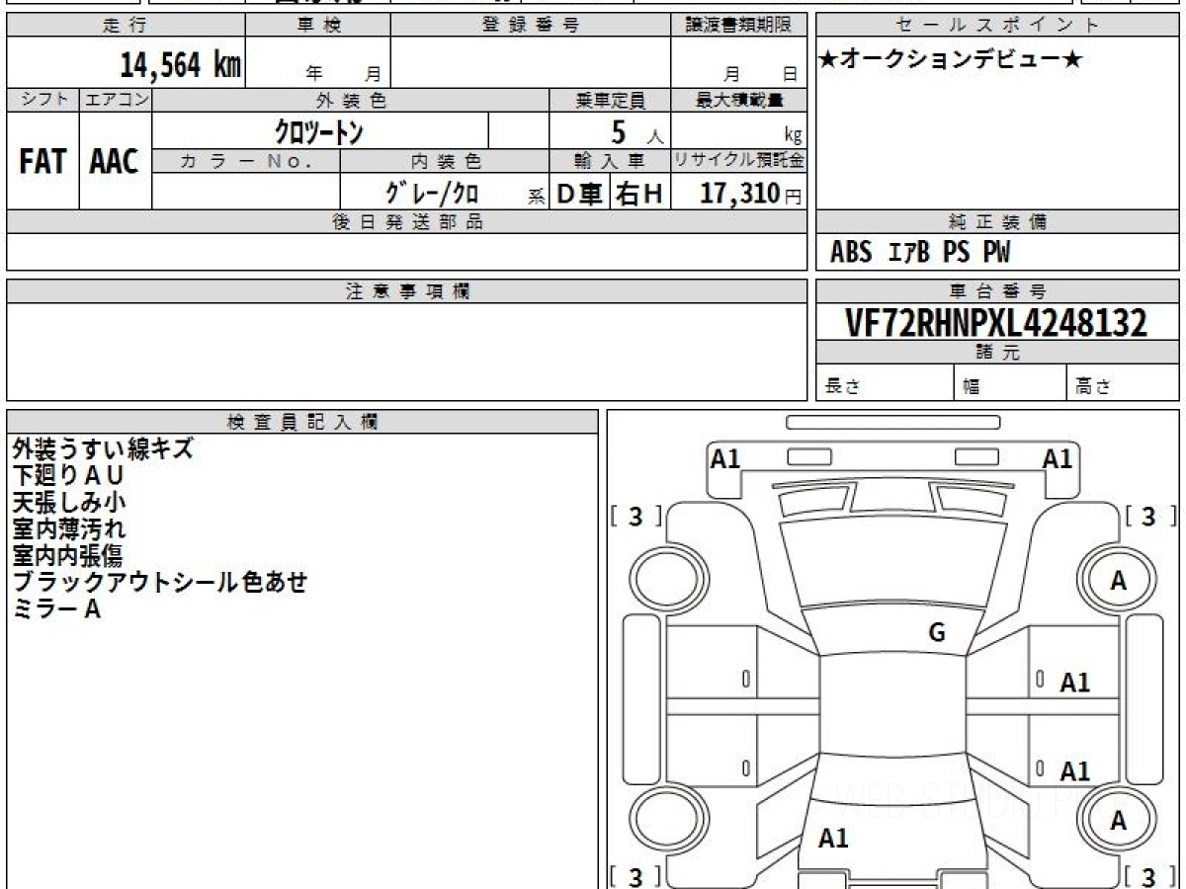Click inspector note 室内薄汚れ

pos(69,528)
